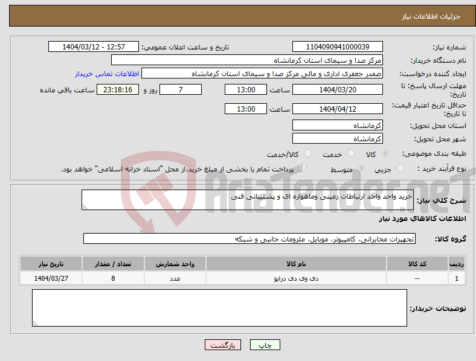
Task: Select the خدمت radio button
Action: pyautogui.click(x=351, y=153)
